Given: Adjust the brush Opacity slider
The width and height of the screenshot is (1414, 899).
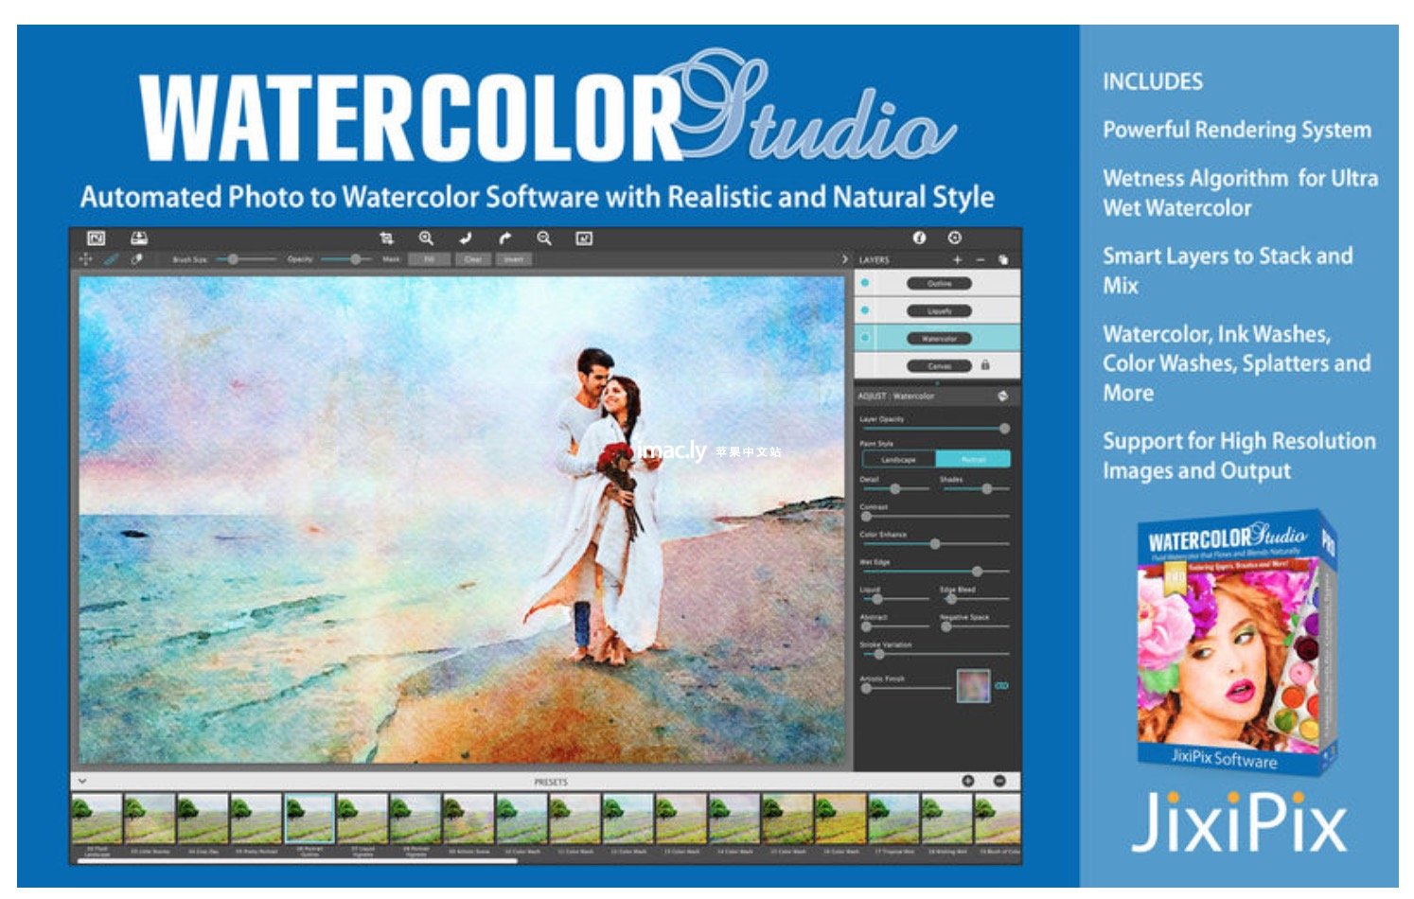Looking at the screenshot, I should pyautogui.click(x=345, y=258).
